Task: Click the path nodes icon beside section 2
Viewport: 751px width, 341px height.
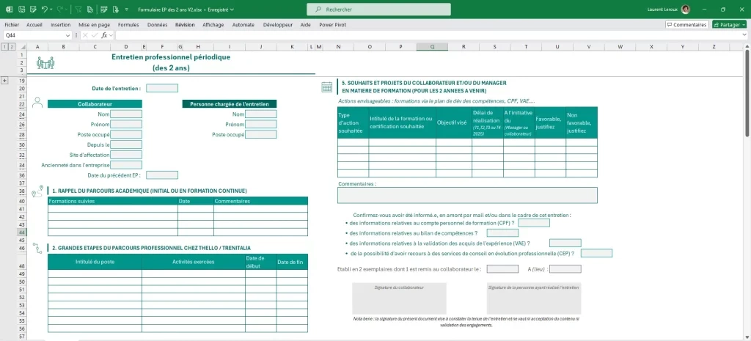Action: (x=37, y=248)
